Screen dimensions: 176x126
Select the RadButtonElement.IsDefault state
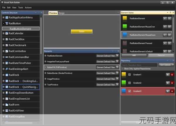(146, 51)
